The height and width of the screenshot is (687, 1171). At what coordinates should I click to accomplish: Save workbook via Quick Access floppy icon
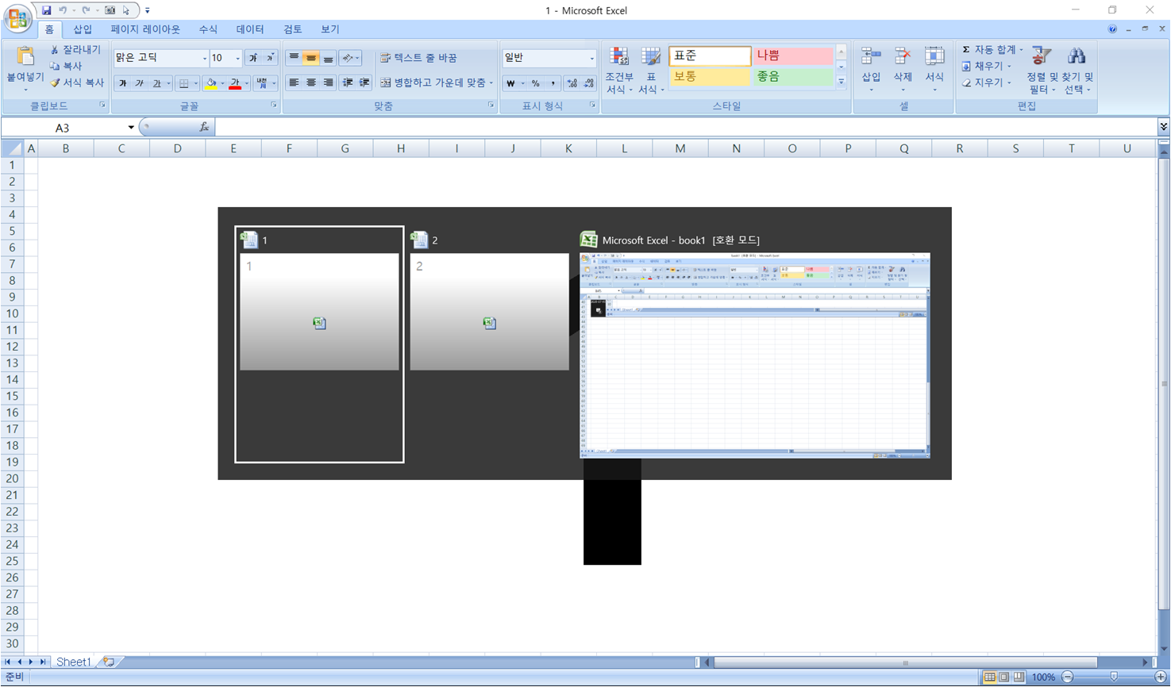[x=46, y=10]
